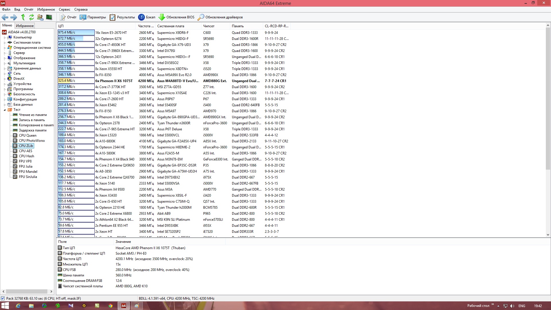This screenshot has height=310, width=551.
Task: Click the left panel horizontal scrollbar
Action: [27, 291]
